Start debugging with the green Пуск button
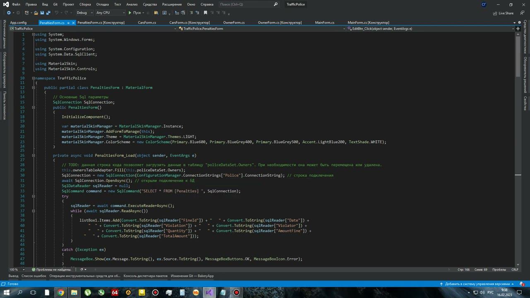The height and width of the screenshot is (298, 530). click(135, 13)
